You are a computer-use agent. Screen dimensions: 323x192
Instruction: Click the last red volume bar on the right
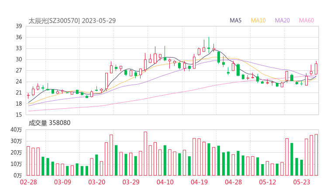(x=316, y=155)
